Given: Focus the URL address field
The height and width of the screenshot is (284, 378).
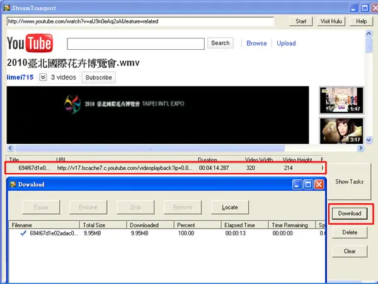Looking at the screenshot, I should 140,21.
